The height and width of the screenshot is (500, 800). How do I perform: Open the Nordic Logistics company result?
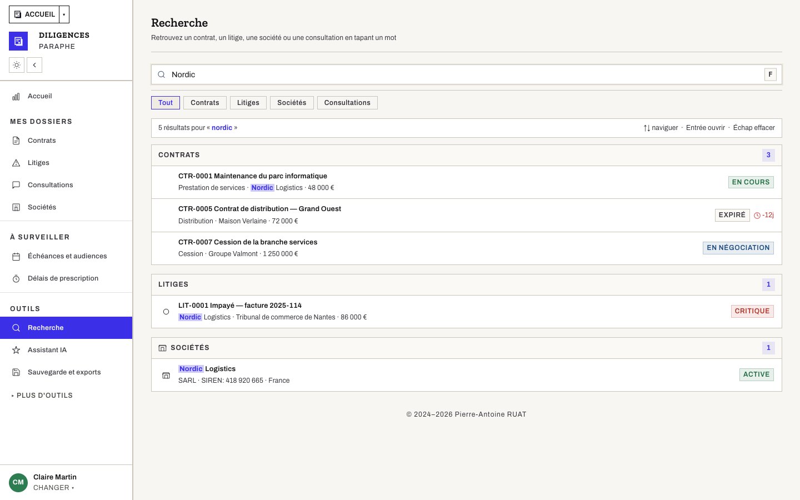(x=467, y=375)
